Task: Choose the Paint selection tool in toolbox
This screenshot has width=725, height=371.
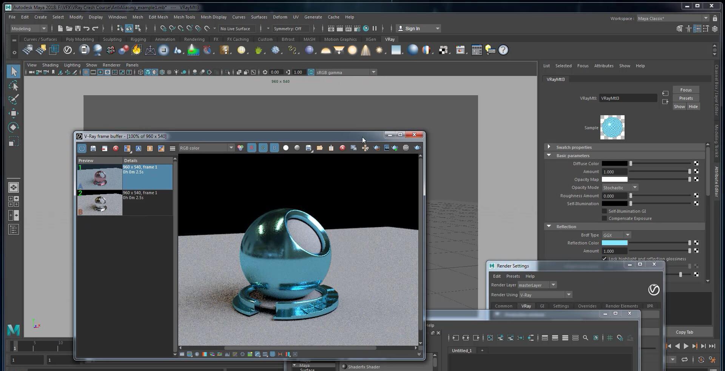Action: click(14, 99)
